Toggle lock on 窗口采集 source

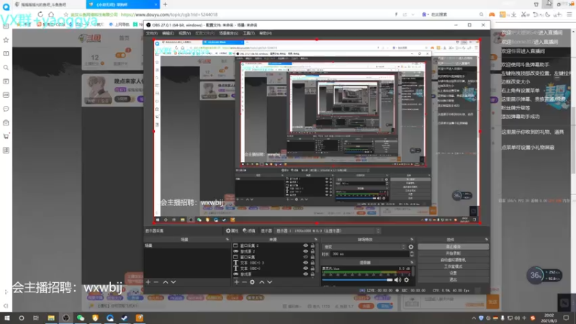[x=312, y=257]
